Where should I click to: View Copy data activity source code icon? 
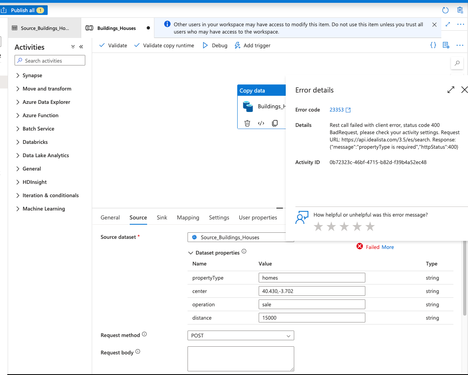click(261, 123)
